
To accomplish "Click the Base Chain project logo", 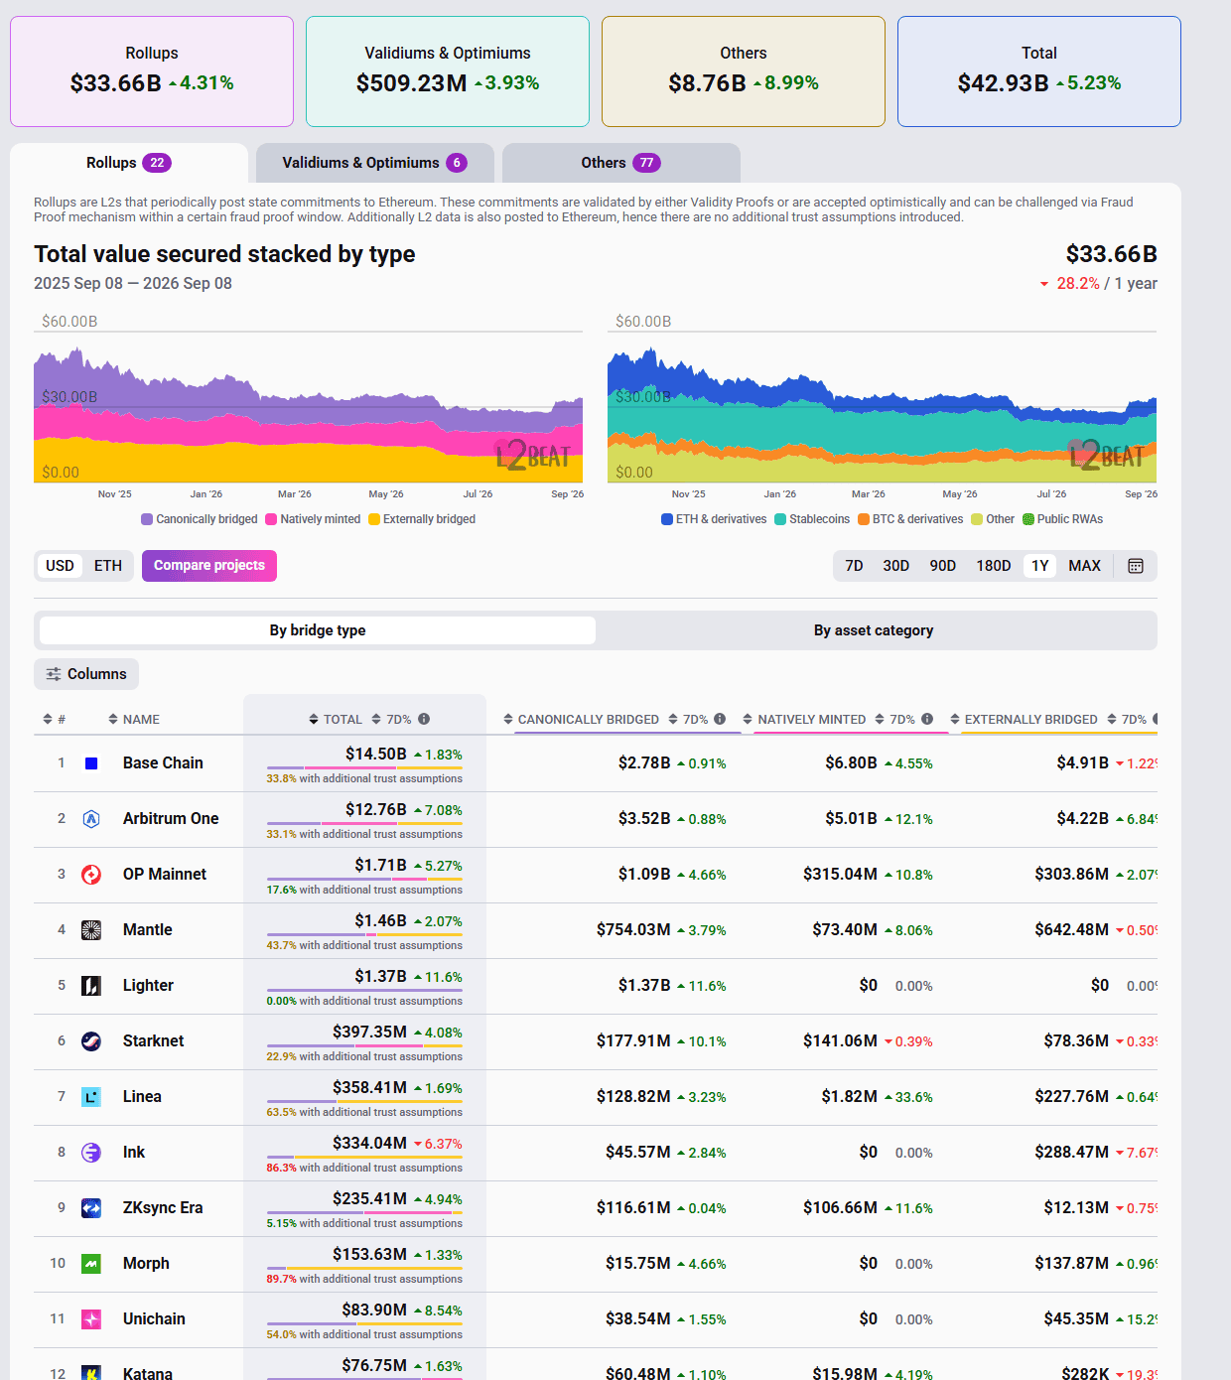I will (91, 763).
